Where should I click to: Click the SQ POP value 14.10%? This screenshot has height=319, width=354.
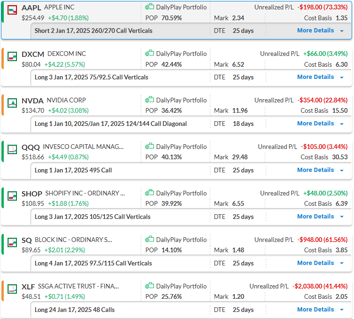(x=171, y=250)
